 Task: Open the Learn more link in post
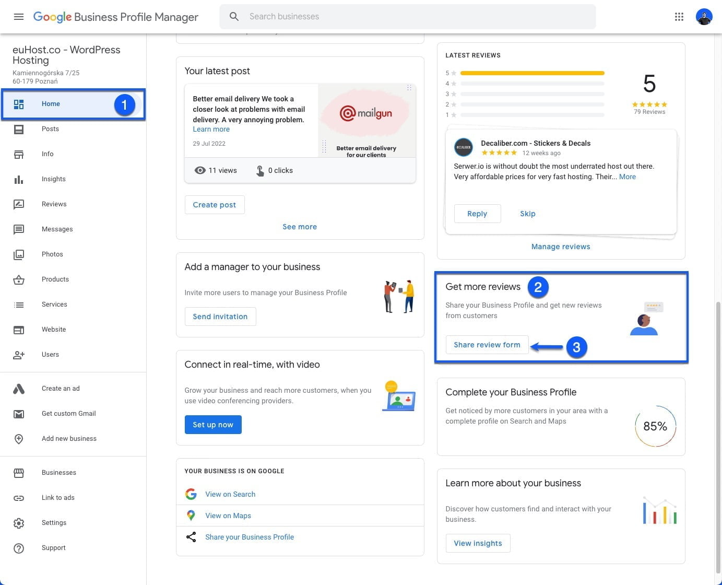211,130
